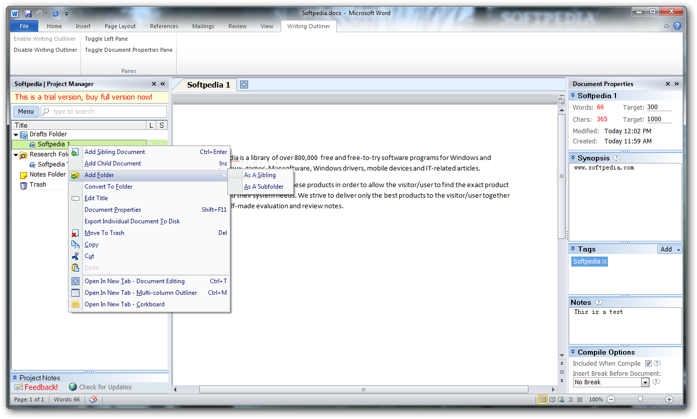Click the Synopsis help bubble icon
Image resolution: width=697 pixels, height=419 pixels.
(x=617, y=158)
